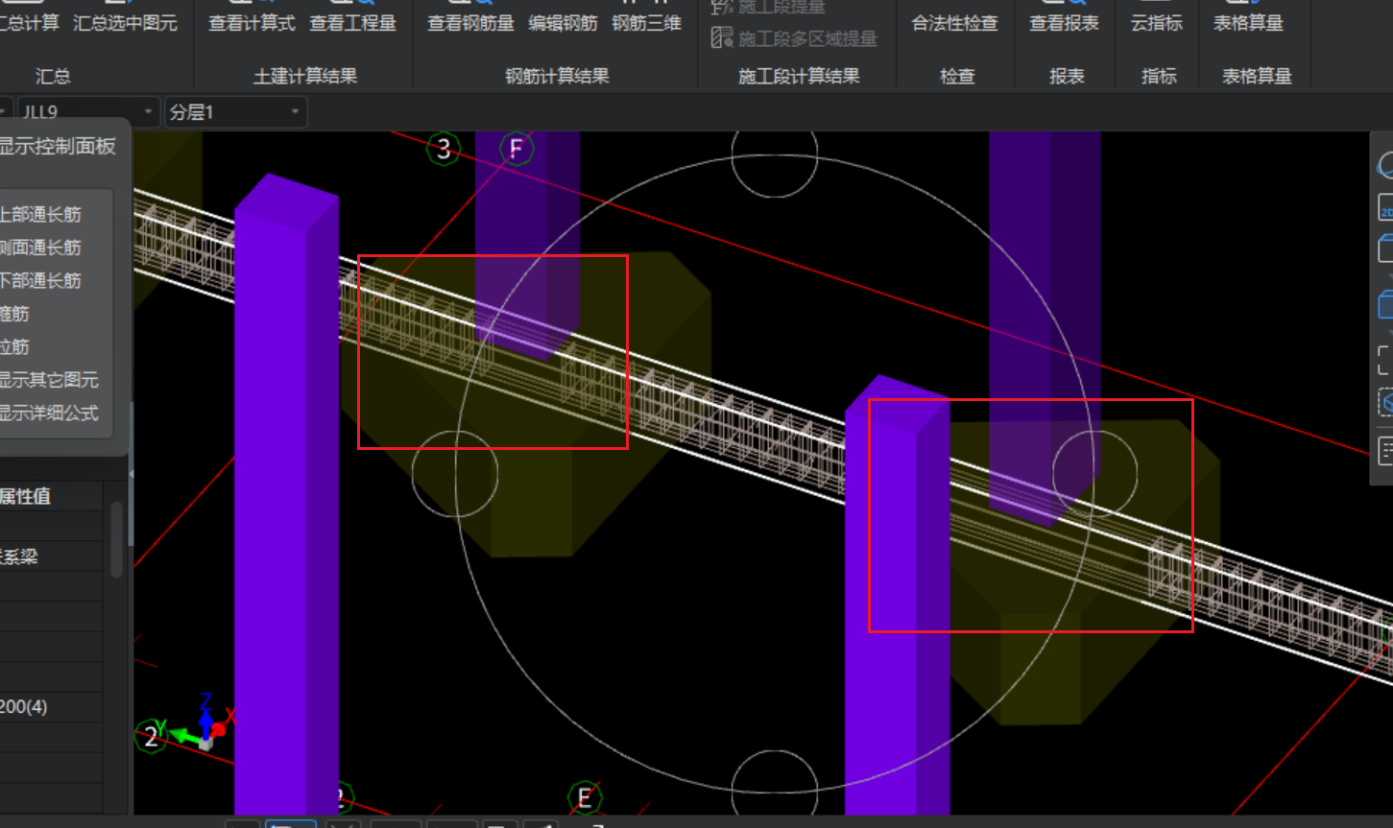This screenshot has width=1393, height=828.
Task: Toggle 箍筋 display option
Action: click(14, 314)
